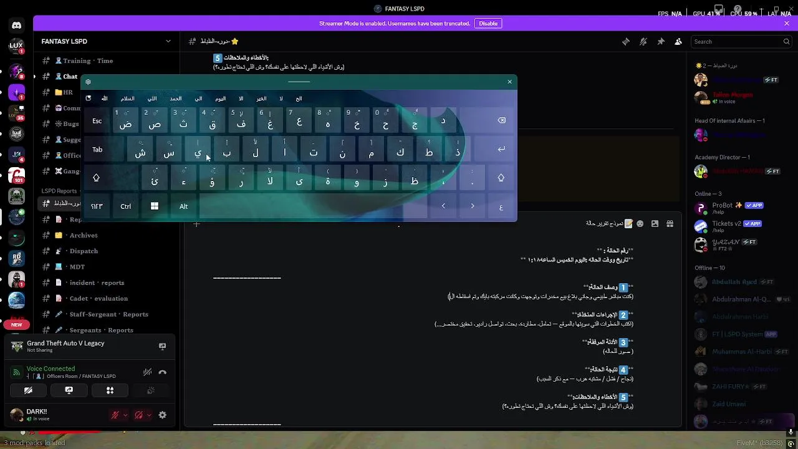Open clipboard icon on keyboard suggestion bar

88,99
